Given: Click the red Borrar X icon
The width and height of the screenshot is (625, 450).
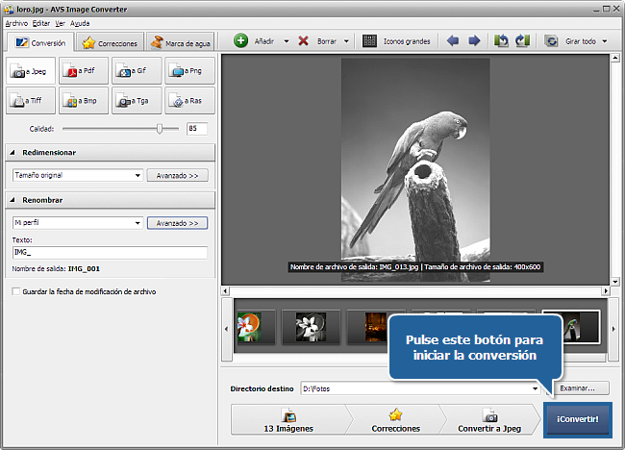Looking at the screenshot, I should click(x=303, y=41).
